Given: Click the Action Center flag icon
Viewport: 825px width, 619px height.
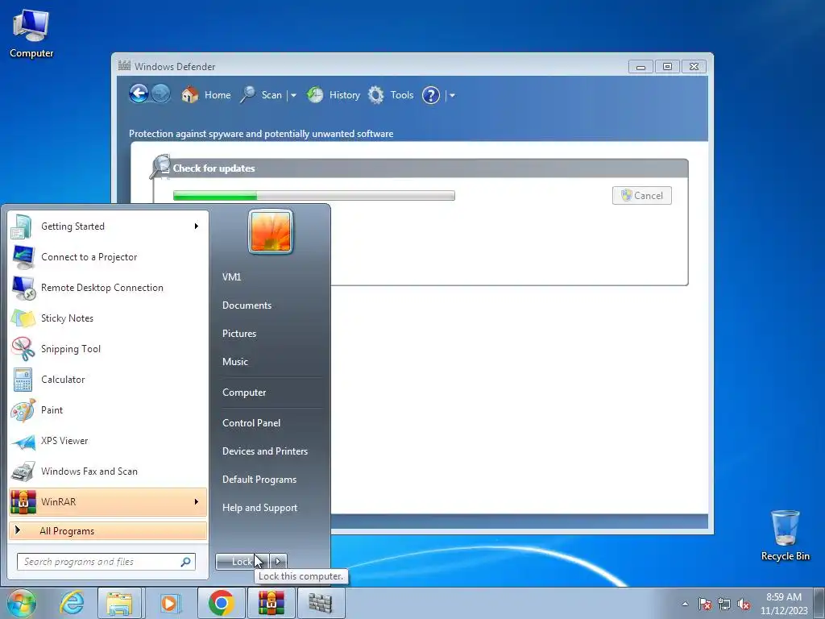Looking at the screenshot, I should (705, 604).
